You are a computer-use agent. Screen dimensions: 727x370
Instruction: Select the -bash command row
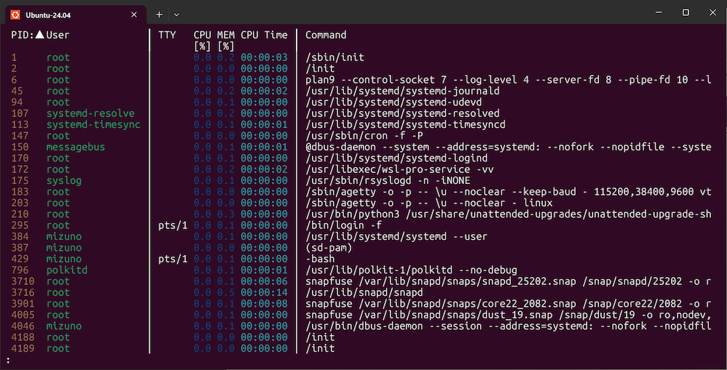tap(320, 259)
